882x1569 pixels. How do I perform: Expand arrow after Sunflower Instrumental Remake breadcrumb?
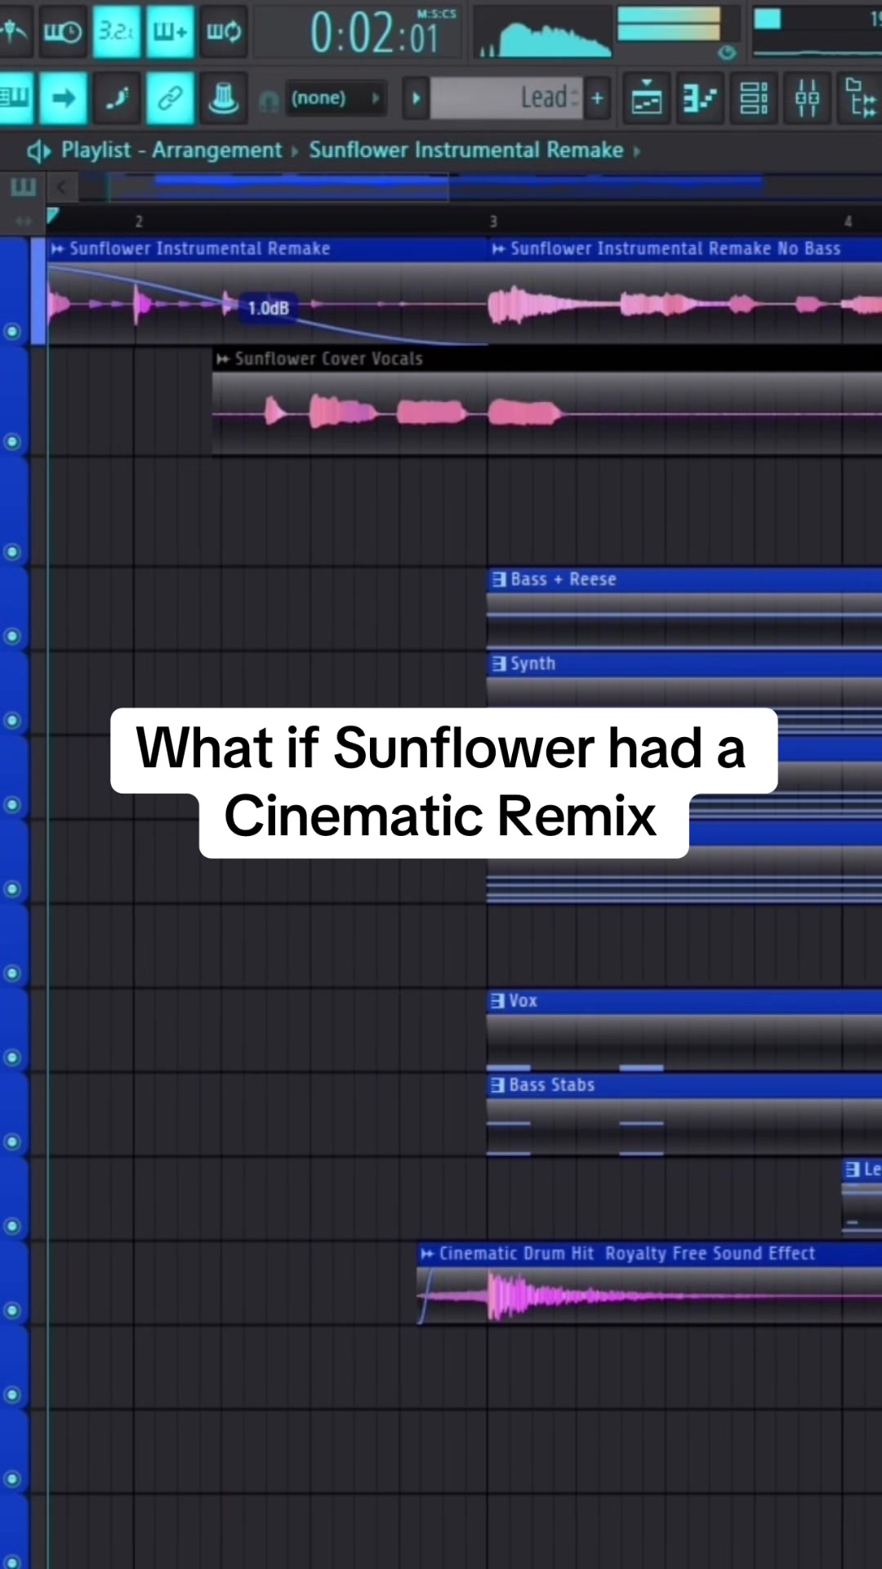coord(637,151)
